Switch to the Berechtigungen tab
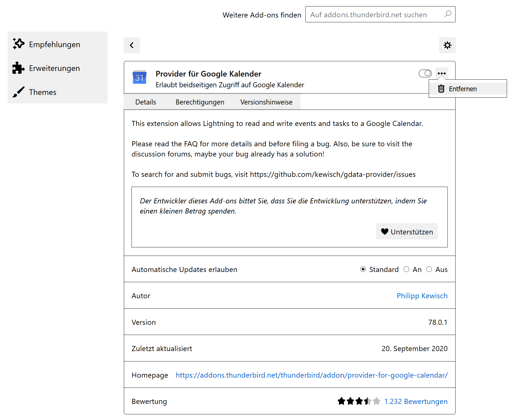Viewport: 509px width, 418px height. 200,102
